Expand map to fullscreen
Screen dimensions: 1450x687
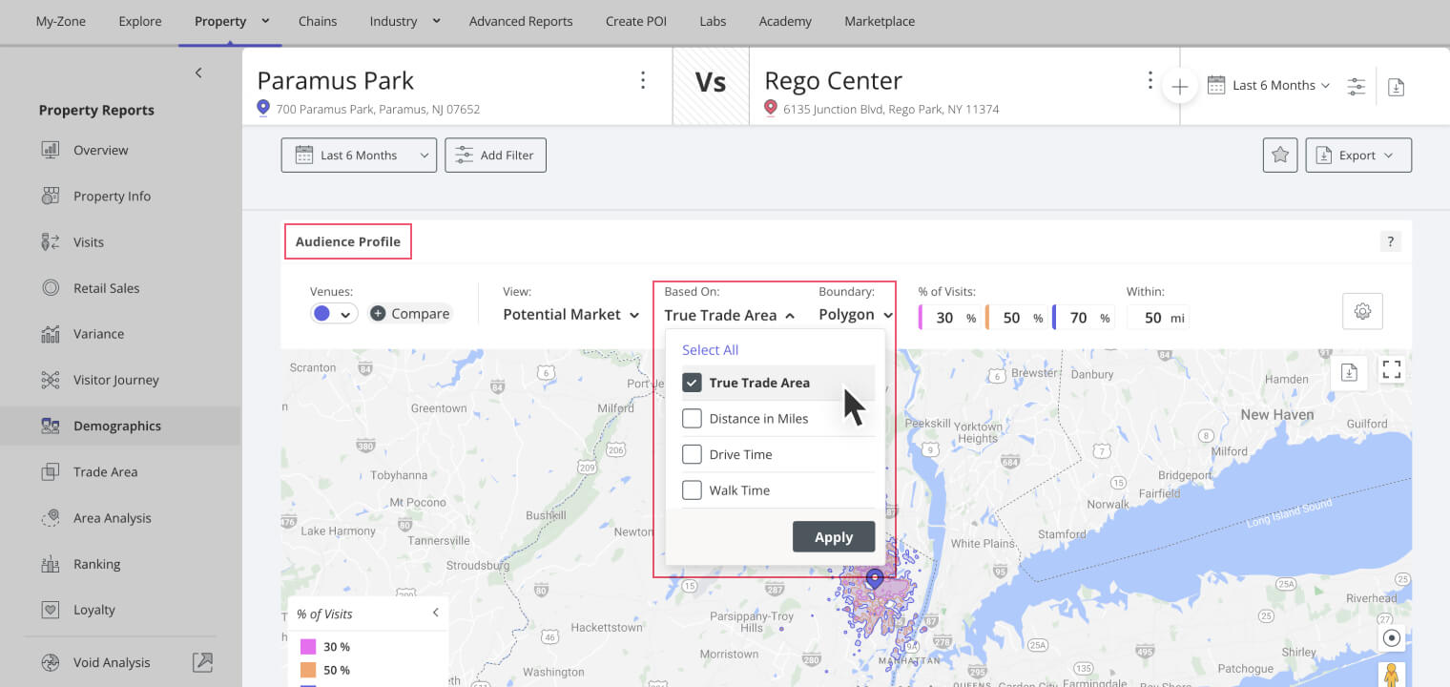(1392, 370)
